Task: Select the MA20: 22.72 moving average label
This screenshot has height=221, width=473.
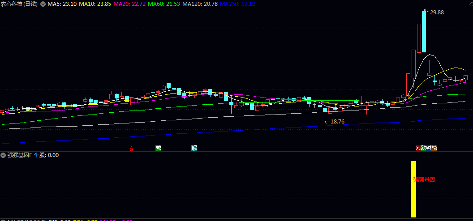Action: [x=130, y=4]
